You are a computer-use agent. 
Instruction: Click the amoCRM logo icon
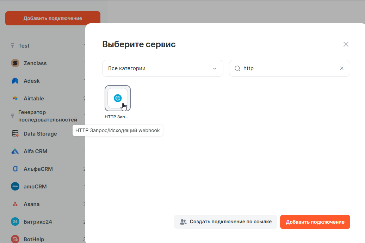pyautogui.click(x=15, y=187)
